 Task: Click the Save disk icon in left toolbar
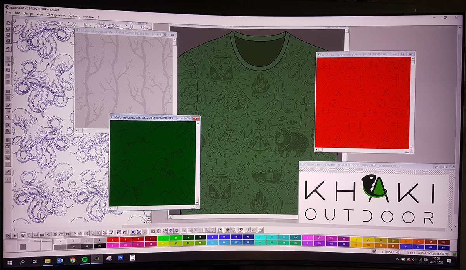(x=9, y=35)
